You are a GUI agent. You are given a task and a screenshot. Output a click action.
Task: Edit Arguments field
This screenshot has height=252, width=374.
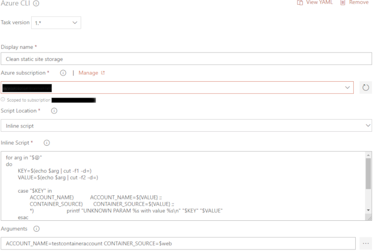coord(178,244)
